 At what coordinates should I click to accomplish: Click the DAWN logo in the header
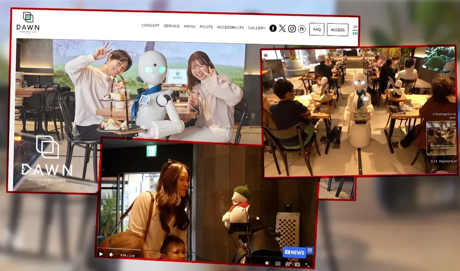(x=28, y=23)
